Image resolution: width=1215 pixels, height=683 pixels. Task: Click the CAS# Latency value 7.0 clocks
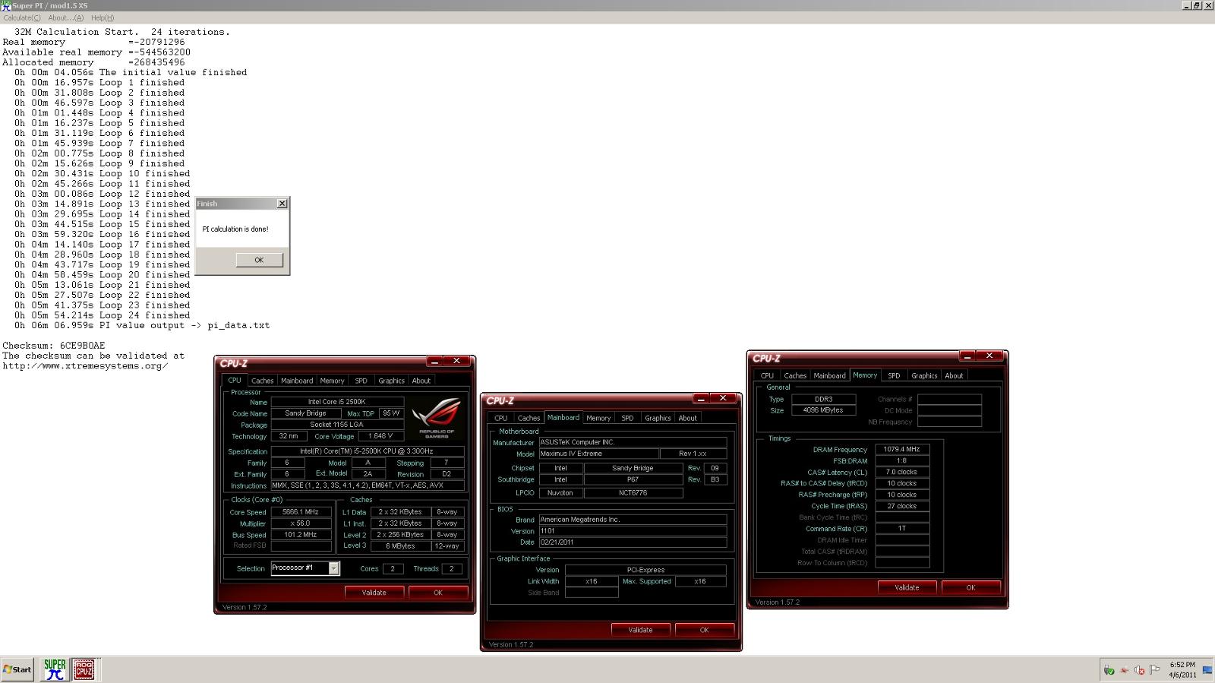click(902, 472)
